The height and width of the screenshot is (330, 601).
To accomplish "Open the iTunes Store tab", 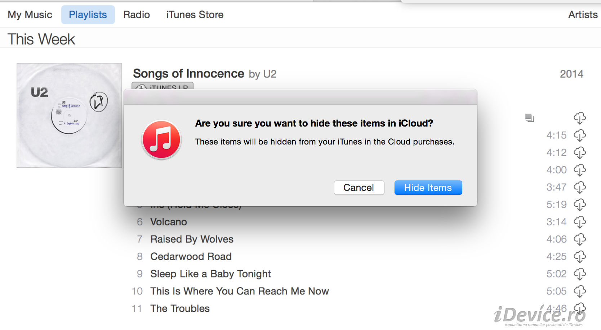I will pyautogui.click(x=195, y=15).
